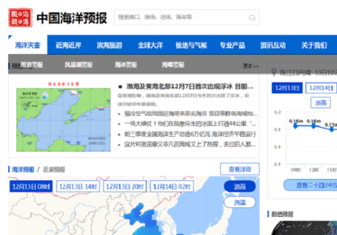
Task: Click the numerical forecast dark map thumbnail
Action: pos(304,228)
